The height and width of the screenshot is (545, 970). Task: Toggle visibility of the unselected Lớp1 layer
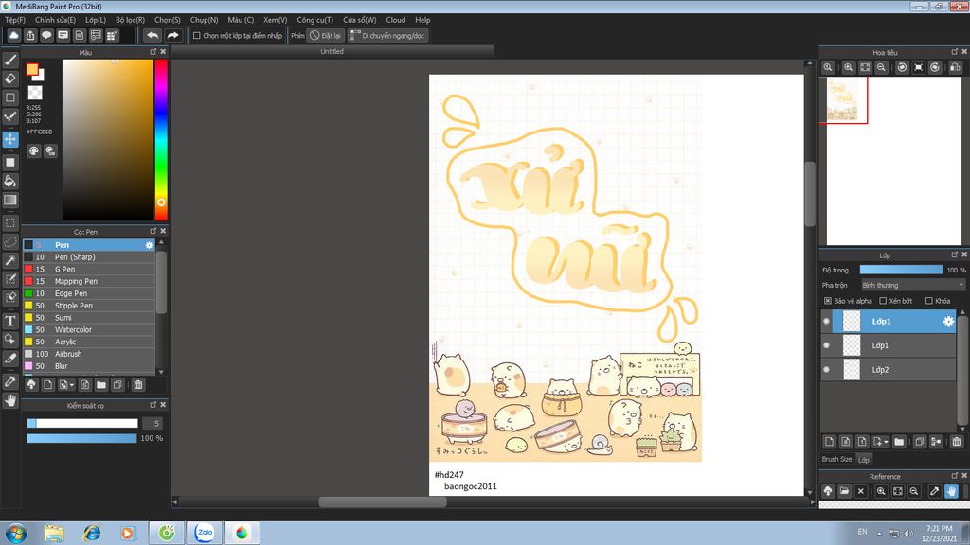[x=826, y=345]
